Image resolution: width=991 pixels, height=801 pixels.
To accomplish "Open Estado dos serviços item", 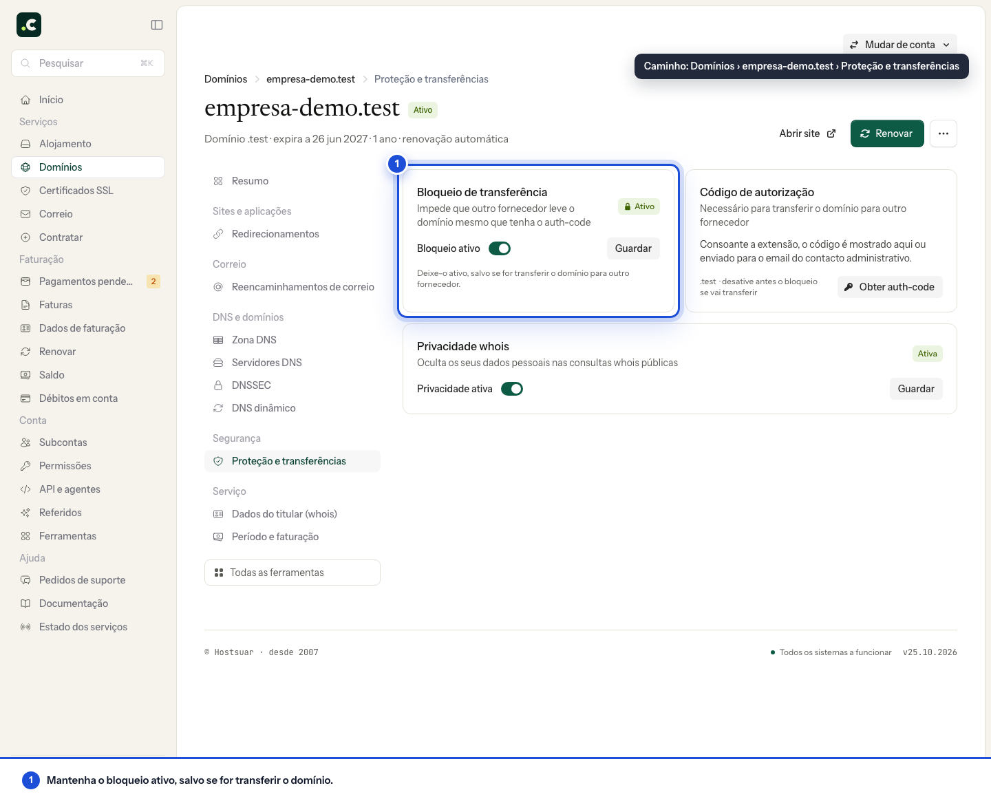I will (x=88, y=627).
